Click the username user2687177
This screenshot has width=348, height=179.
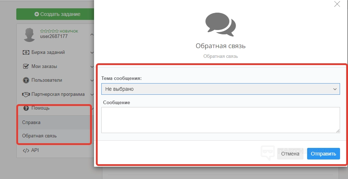pos(54,37)
